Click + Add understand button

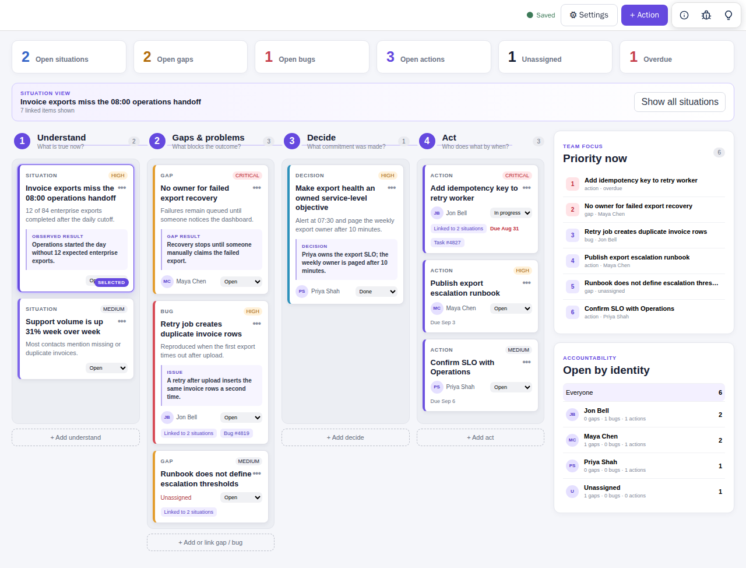76,437
